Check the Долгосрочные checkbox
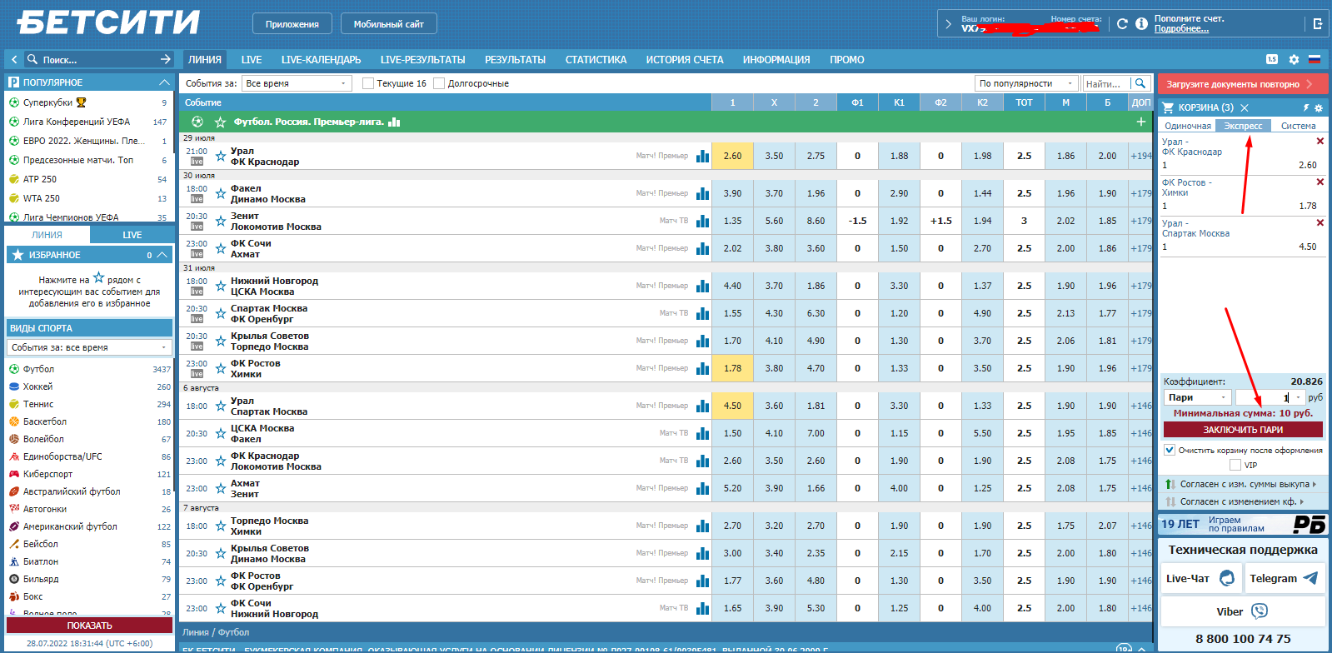 pos(440,83)
